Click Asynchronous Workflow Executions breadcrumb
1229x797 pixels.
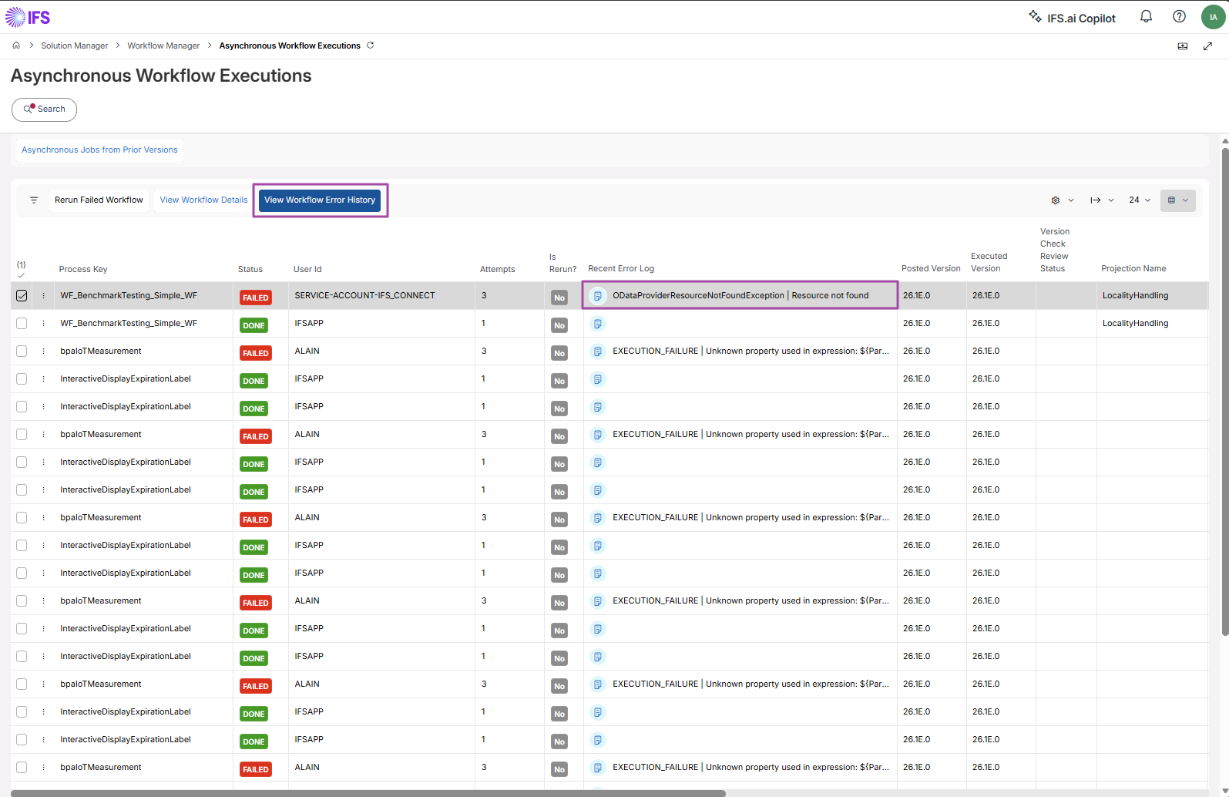click(x=290, y=45)
